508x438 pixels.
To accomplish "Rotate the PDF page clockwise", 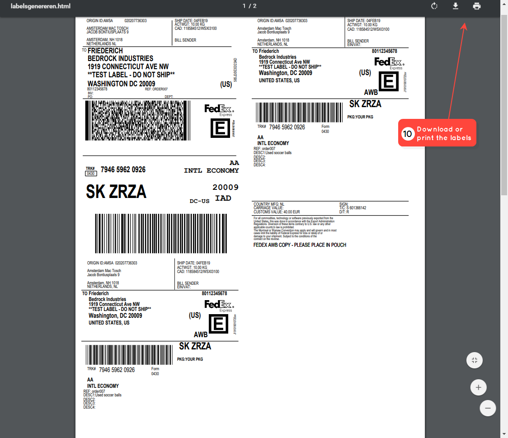I will (x=434, y=6).
